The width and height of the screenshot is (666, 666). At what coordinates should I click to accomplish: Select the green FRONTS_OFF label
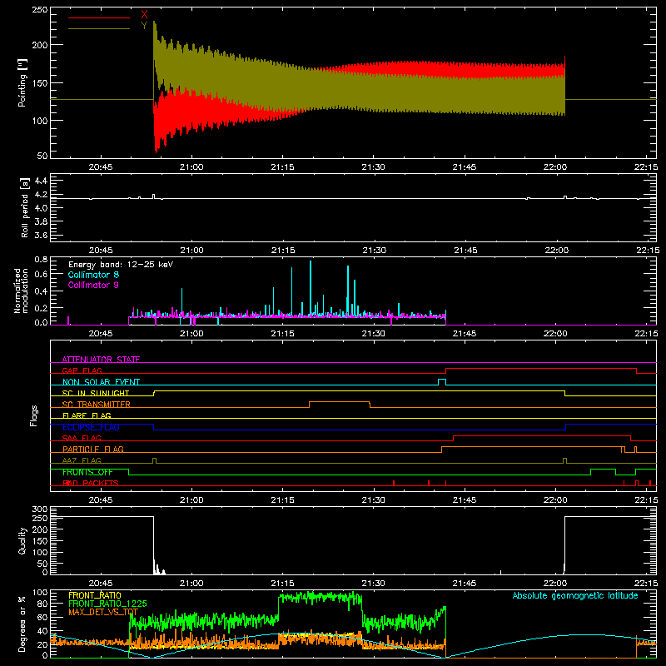(x=87, y=472)
